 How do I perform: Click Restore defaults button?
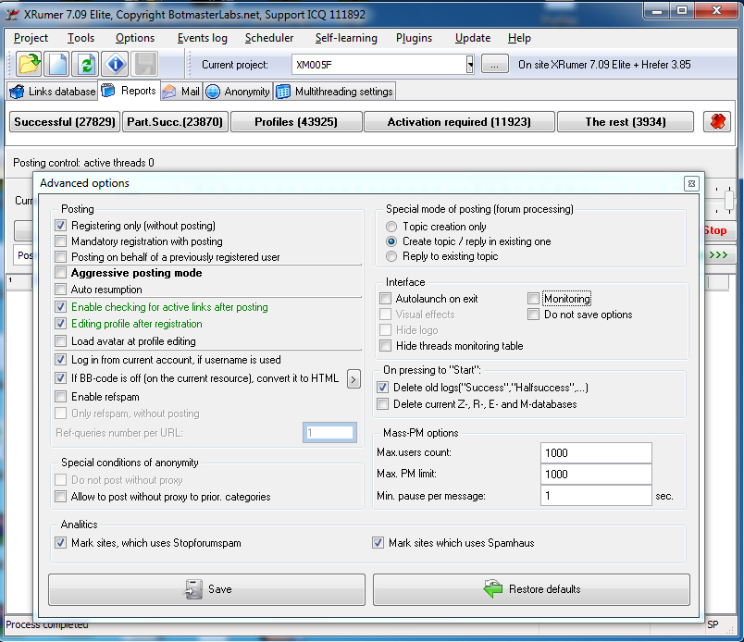pos(531,589)
